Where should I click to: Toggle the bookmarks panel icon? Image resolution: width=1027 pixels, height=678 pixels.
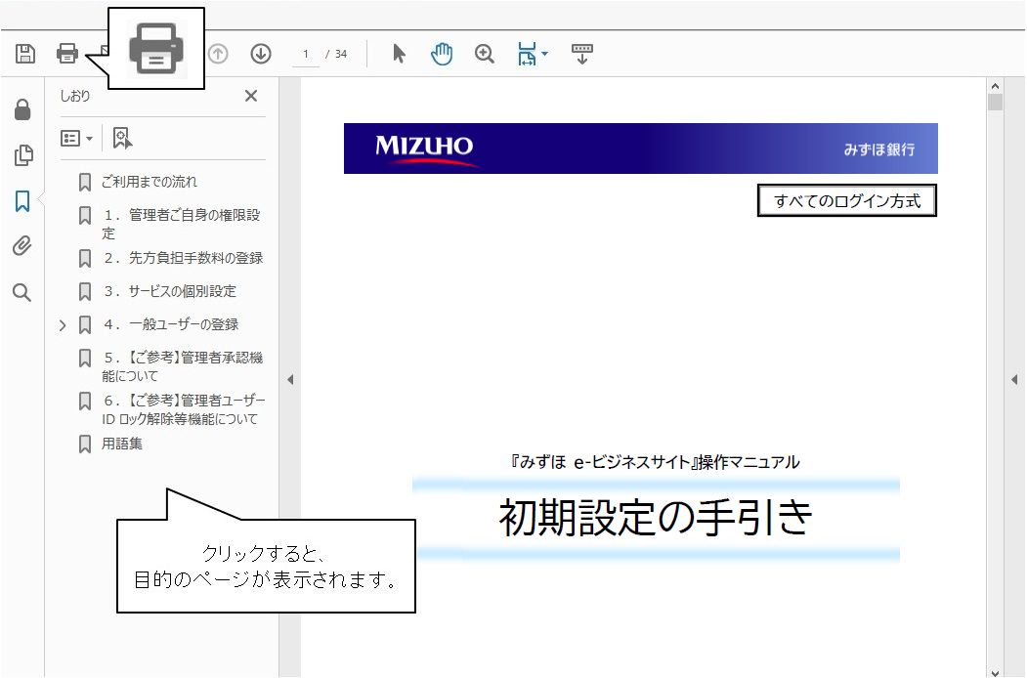click(22, 201)
